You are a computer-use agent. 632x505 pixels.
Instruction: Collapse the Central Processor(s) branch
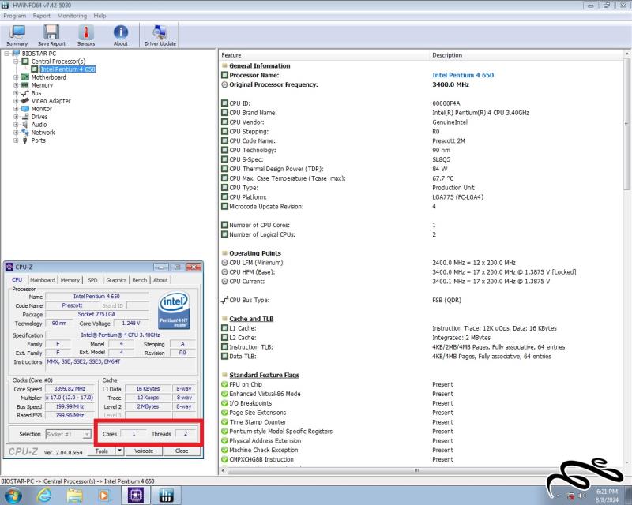click(x=16, y=62)
